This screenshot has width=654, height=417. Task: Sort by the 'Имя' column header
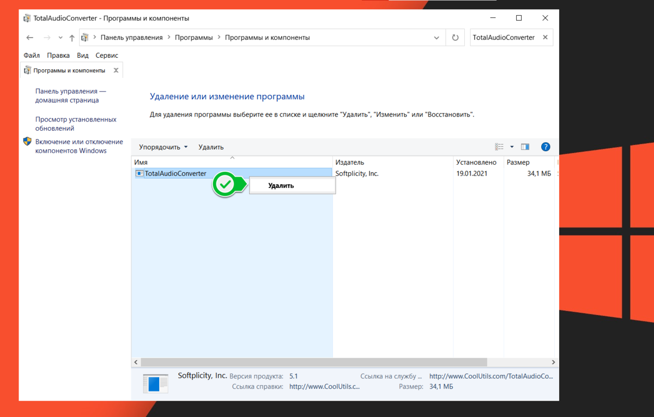click(x=232, y=162)
